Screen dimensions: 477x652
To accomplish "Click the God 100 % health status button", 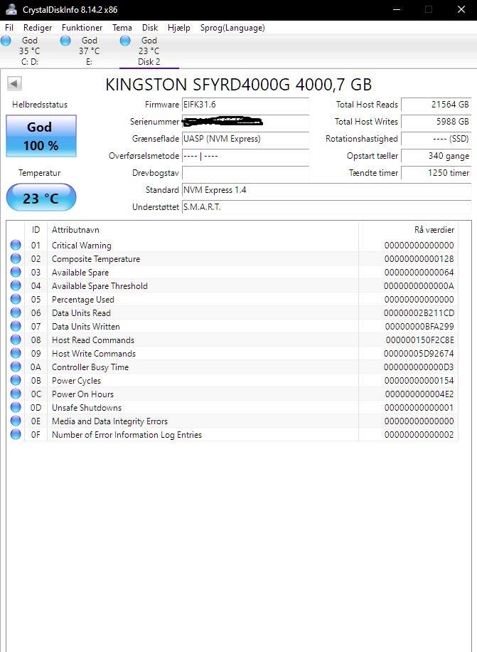I will [x=41, y=136].
